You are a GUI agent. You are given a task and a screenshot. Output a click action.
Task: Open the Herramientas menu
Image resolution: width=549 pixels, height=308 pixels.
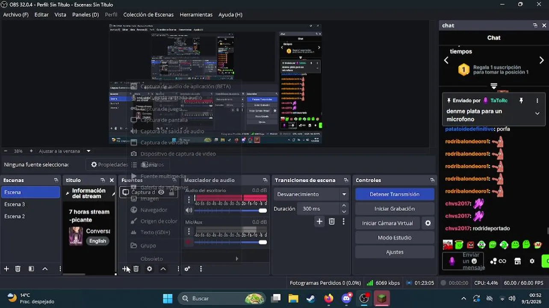click(x=196, y=15)
